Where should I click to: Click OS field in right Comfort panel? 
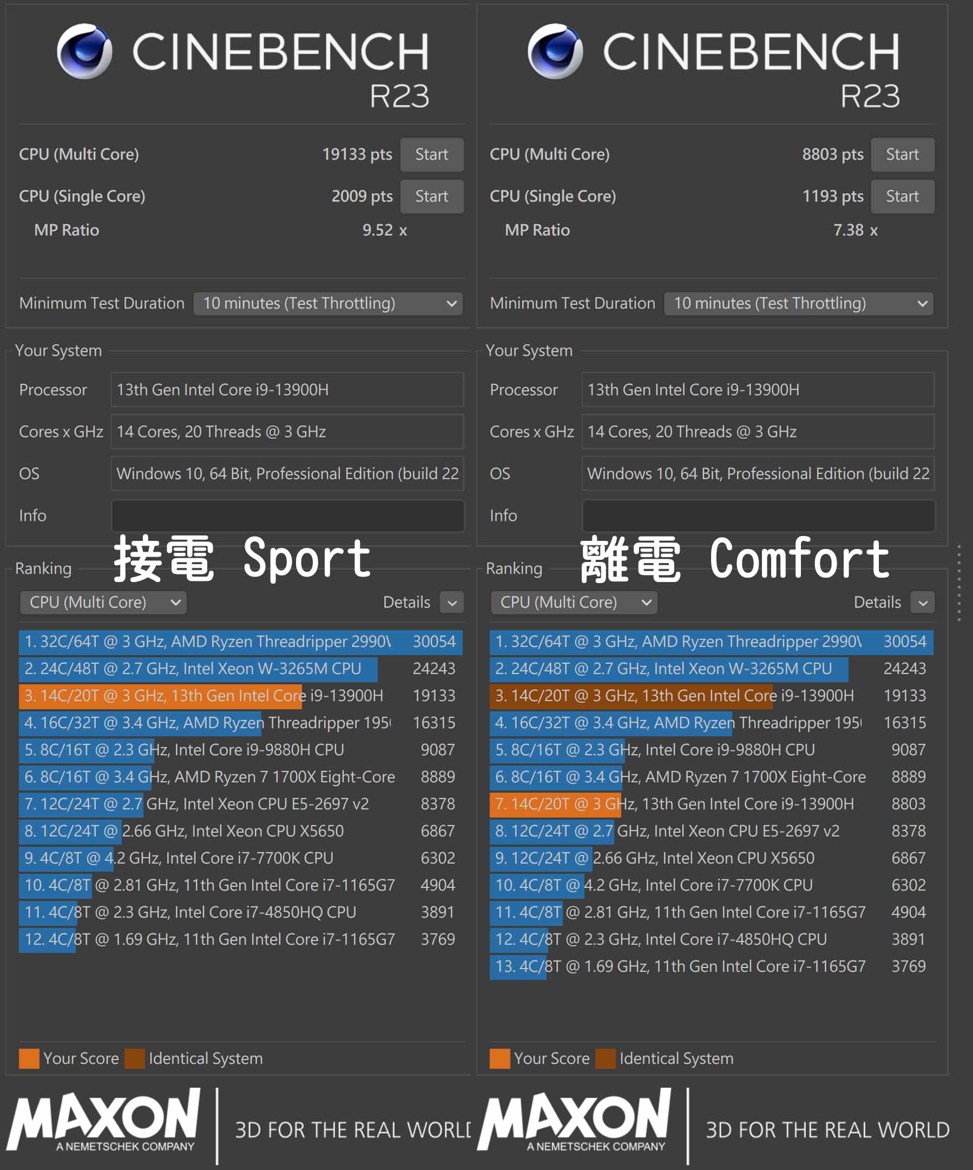(x=758, y=474)
